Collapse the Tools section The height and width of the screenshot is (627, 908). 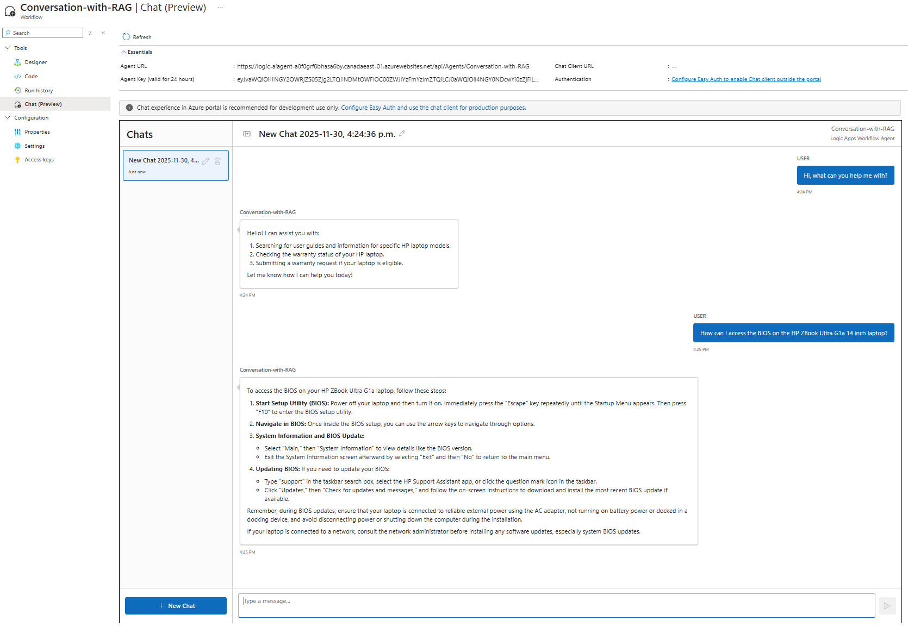click(8, 48)
